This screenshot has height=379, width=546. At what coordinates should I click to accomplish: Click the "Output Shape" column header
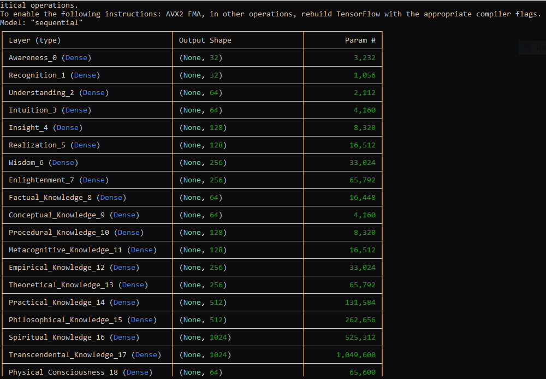click(205, 40)
